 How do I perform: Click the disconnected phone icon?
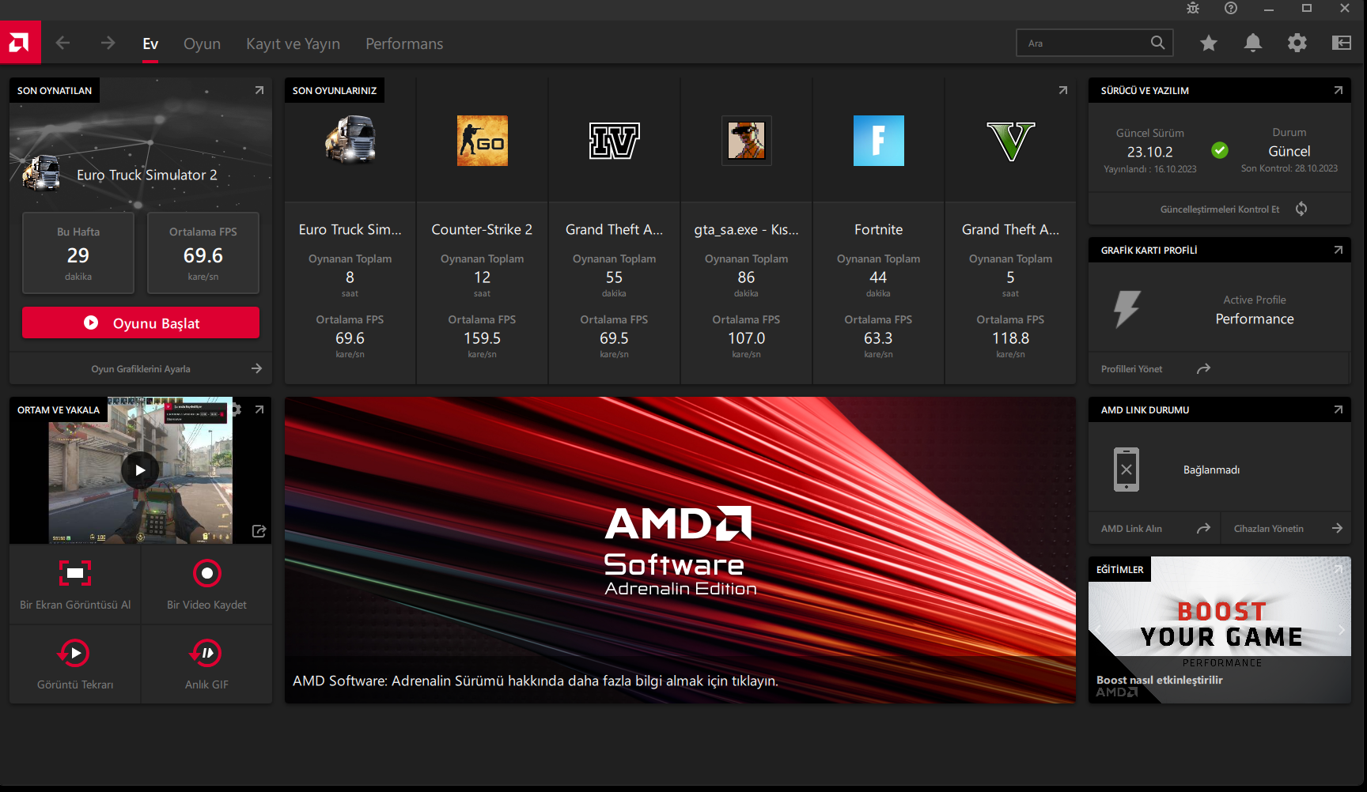click(1127, 470)
